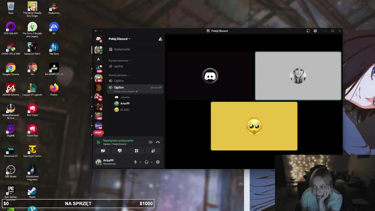The image size is (375, 211).
Task: Open the OBS Studio desktop shortcut
Action: click(x=11, y=171)
